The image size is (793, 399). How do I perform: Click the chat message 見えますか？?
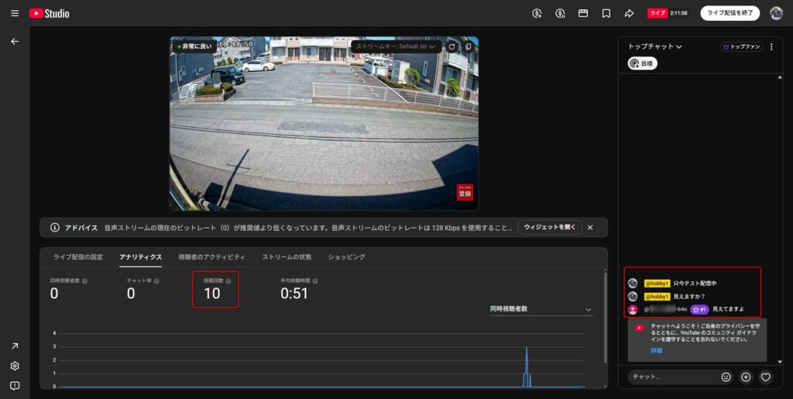pyautogui.click(x=688, y=297)
